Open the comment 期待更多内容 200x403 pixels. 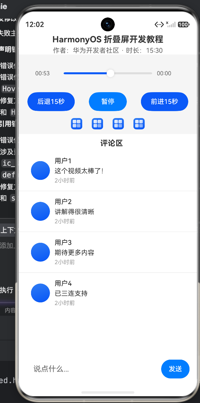pos(74,252)
